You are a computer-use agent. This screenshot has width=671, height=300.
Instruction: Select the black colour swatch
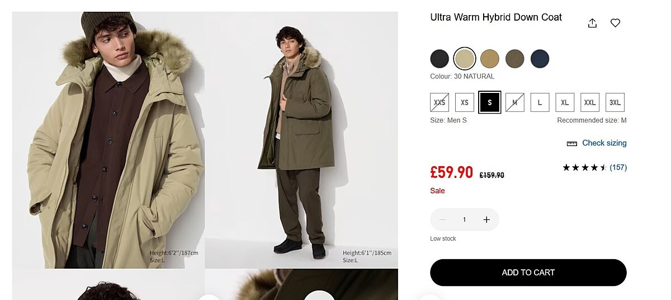(x=440, y=58)
